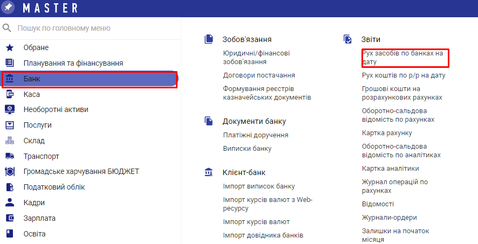Image resolution: width=478 pixels, height=244 pixels.
Task: Click the Планування та фінансування list icon
Action: tap(9, 63)
